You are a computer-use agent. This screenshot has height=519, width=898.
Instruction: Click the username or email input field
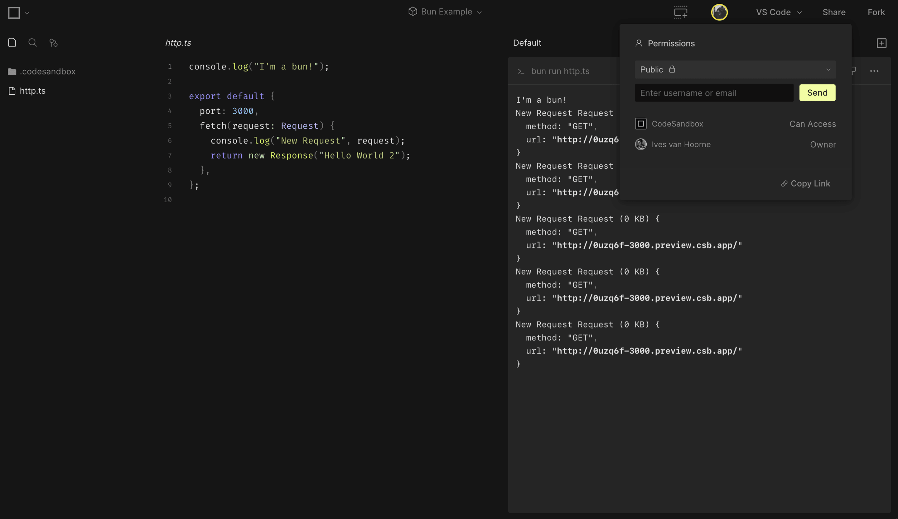[714, 92]
